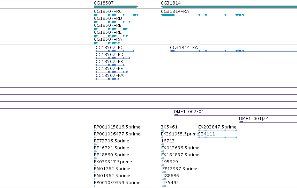Click the 324111 spliced alignment glyph
Image resolution: width=297 pixels, height=188 pixels.
pos(217,138)
